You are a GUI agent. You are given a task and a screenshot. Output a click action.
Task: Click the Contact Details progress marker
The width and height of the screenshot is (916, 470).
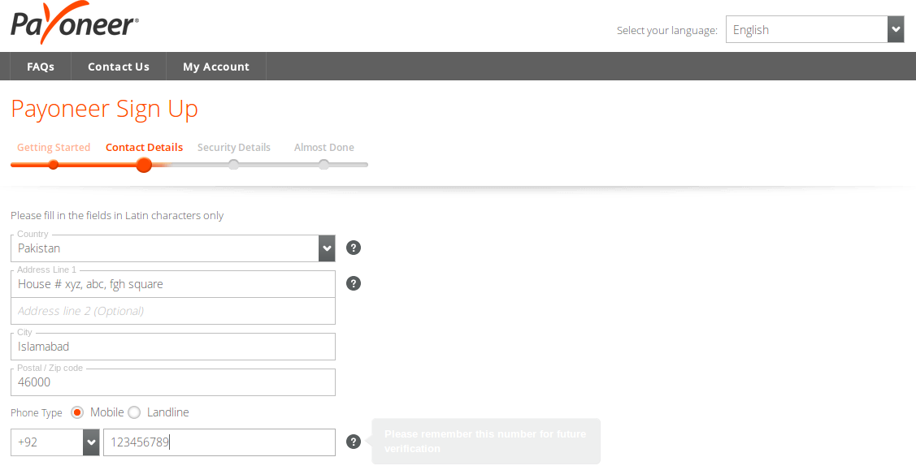[x=144, y=165]
